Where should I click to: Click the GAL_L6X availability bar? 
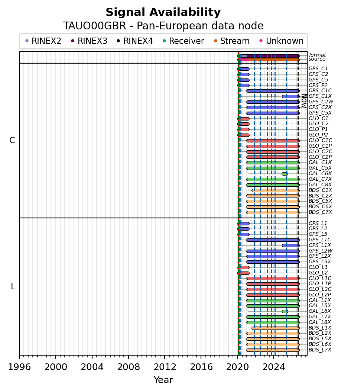coord(285,312)
